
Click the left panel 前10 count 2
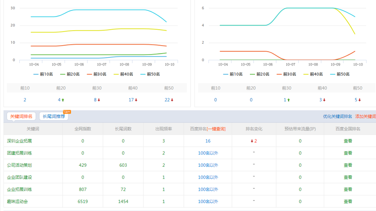tap(25, 100)
